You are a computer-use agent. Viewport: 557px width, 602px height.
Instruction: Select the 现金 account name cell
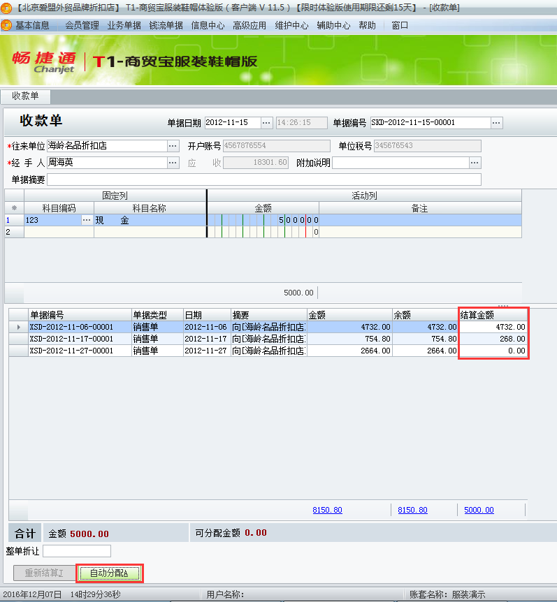[x=150, y=220]
